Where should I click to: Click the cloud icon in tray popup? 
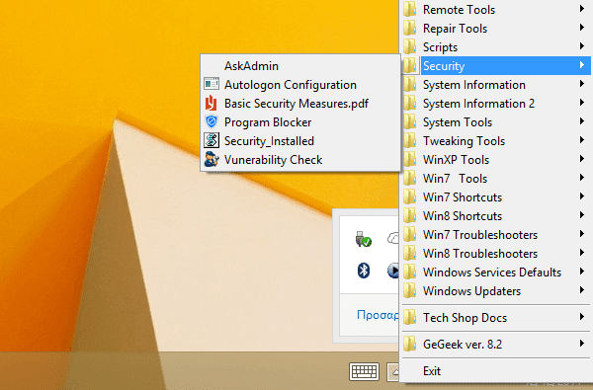[393, 239]
